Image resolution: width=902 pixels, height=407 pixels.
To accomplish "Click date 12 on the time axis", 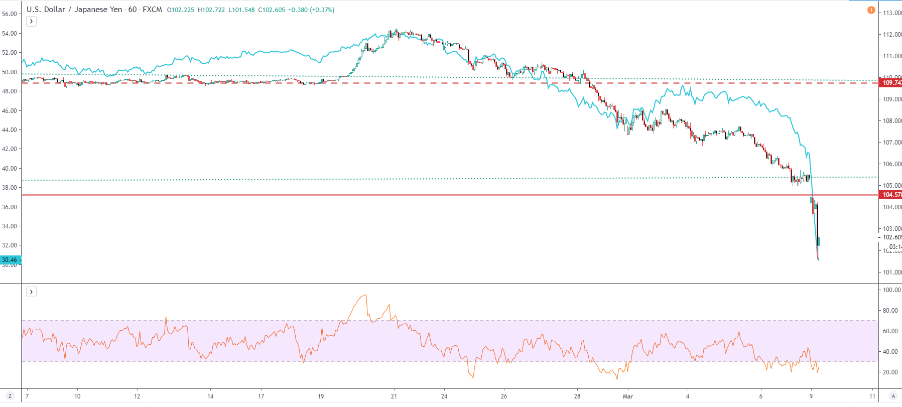I will pyautogui.click(x=137, y=396).
